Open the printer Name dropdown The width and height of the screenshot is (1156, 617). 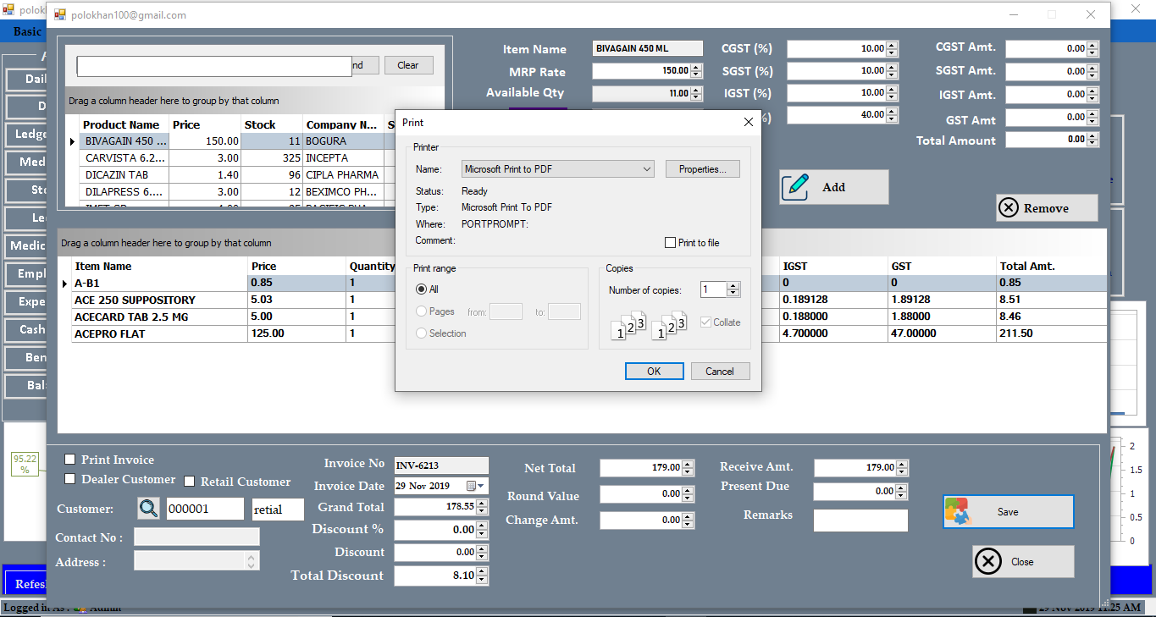click(x=558, y=169)
